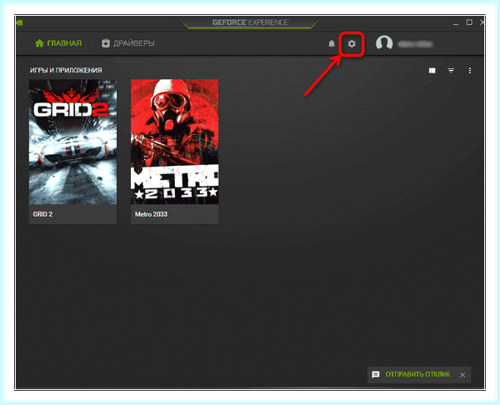500x405 pixels.
Task: Click the blurred account username
Action: [x=415, y=44]
